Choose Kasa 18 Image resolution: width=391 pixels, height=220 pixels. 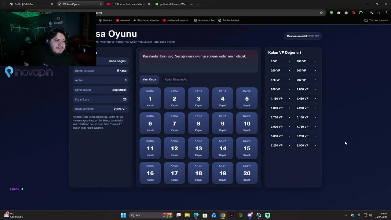point(199,173)
